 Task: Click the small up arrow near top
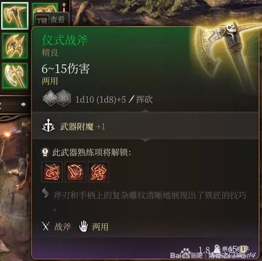click(64, 6)
